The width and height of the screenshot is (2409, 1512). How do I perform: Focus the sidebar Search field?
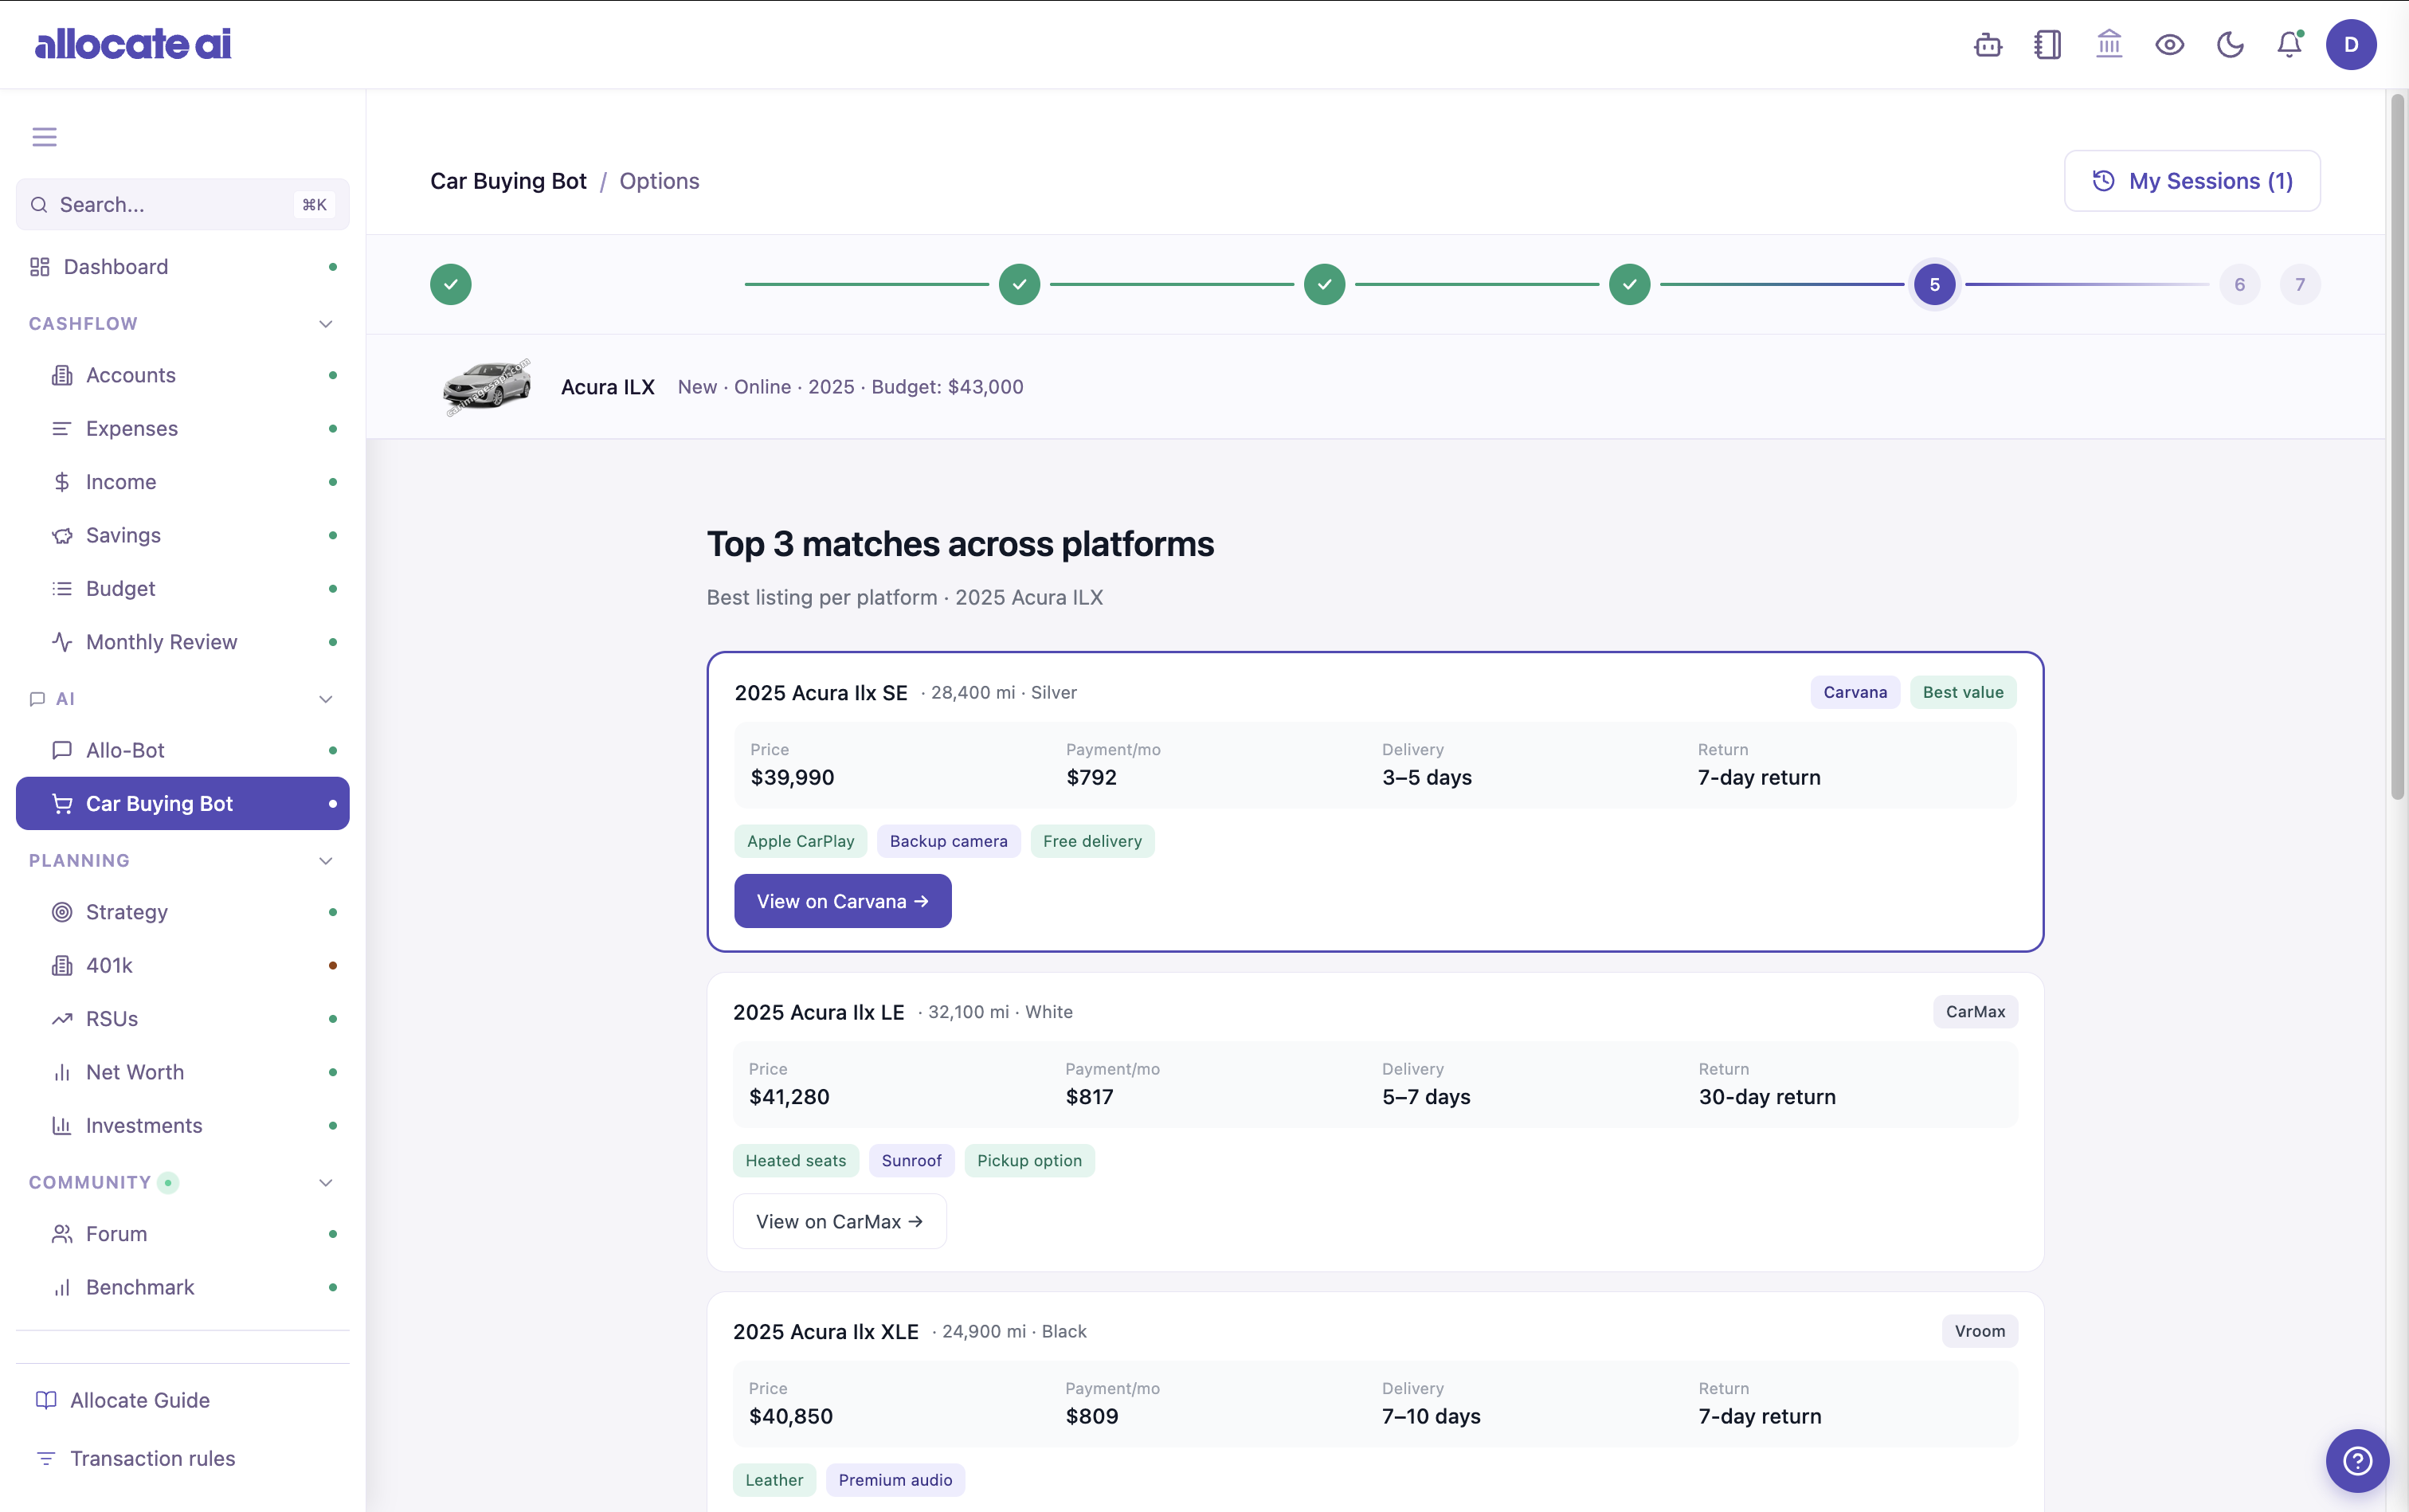coord(183,205)
